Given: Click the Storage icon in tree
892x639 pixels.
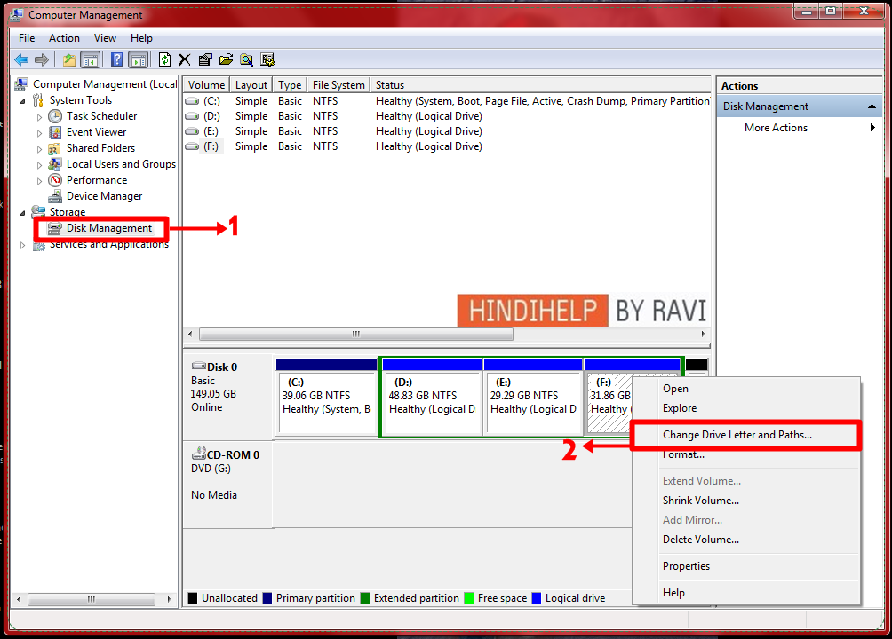Looking at the screenshot, I should coord(38,211).
